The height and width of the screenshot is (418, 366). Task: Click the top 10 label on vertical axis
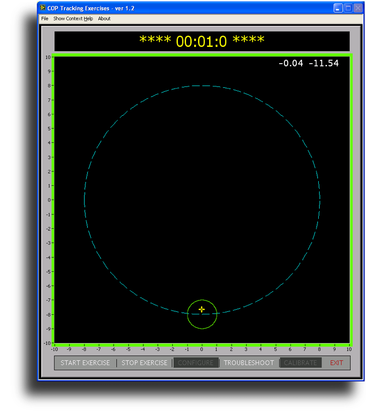[x=48, y=57]
